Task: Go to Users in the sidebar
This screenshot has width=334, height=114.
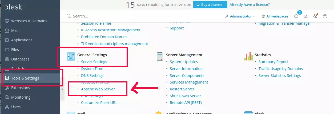Action: (x=16, y=107)
